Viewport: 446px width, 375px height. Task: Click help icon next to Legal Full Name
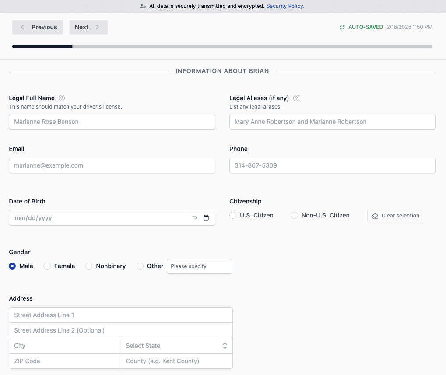click(62, 98)
